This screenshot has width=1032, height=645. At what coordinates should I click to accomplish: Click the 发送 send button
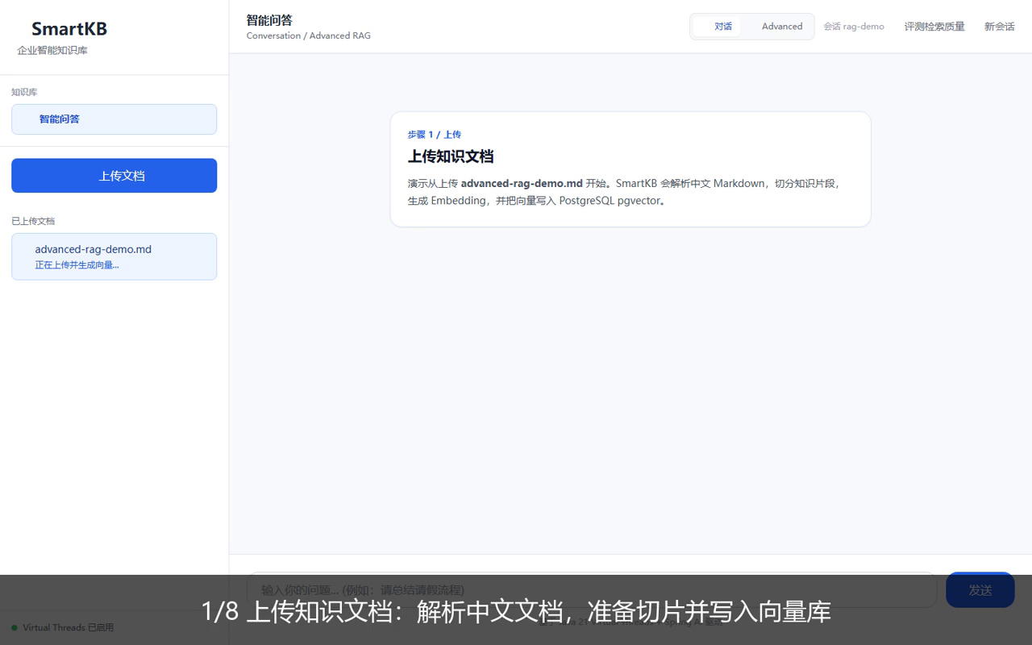pos(980,589)
